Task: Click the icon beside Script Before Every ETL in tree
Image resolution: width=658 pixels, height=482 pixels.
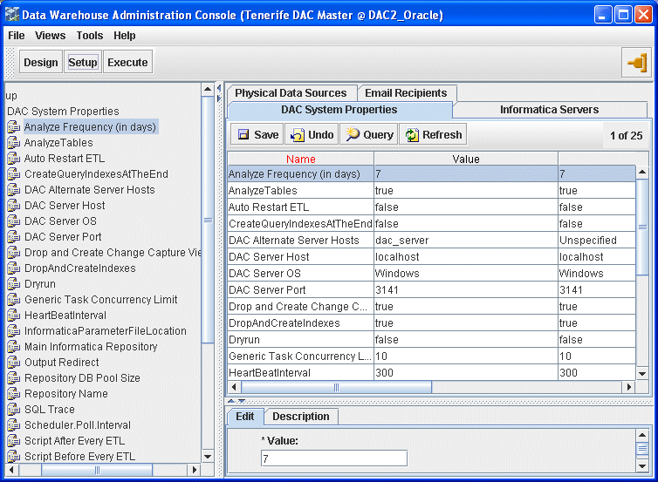Action: pos(13,457)
